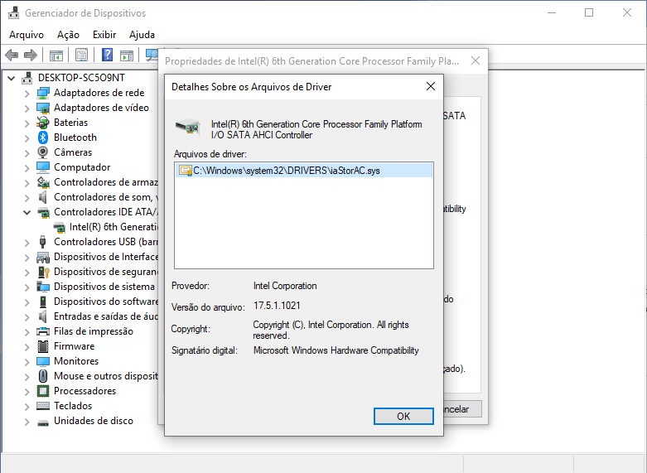Click the Baterias icon
The width and height of the screenshot is (647, 473).
pyautogui.click(x=43, y=123)
